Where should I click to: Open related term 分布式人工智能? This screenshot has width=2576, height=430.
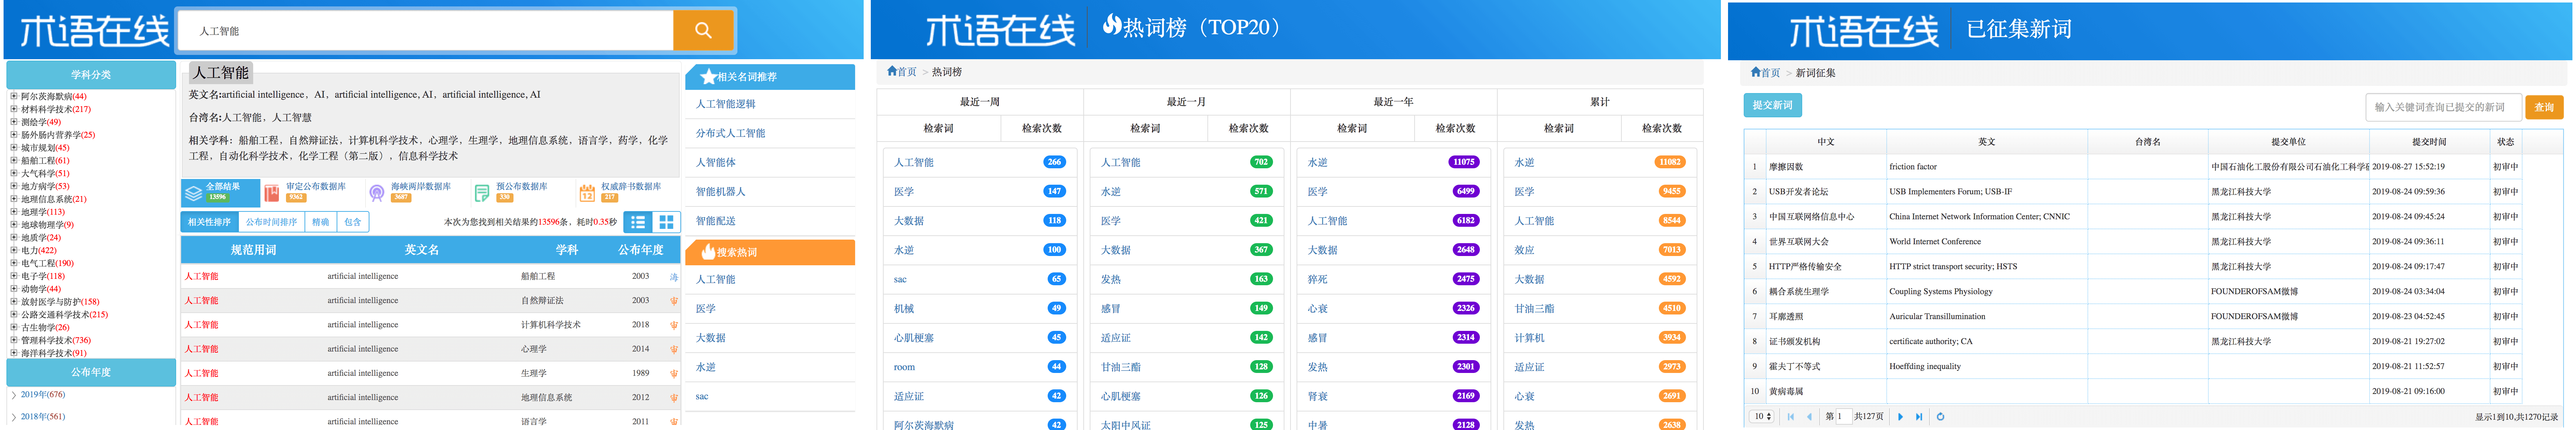[x=731, y=133]
